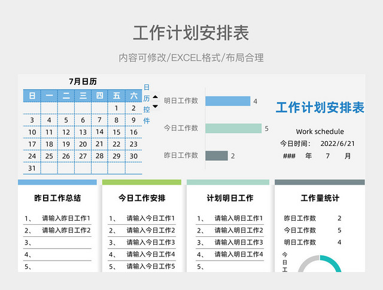383x290 pixels.
Task: Click empty row 4 in 昨日工作总结
Action: 57,255
